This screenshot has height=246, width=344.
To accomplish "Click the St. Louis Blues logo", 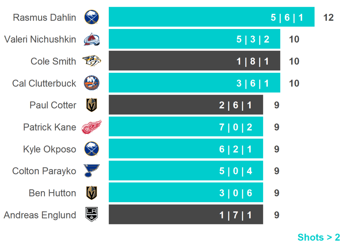I will 91,171.
